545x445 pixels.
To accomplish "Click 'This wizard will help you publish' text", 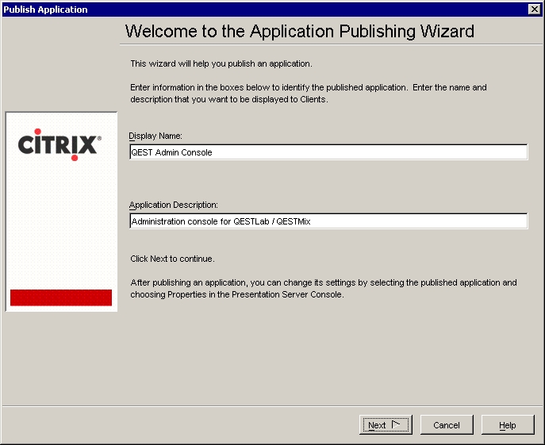I will point(221,63).
